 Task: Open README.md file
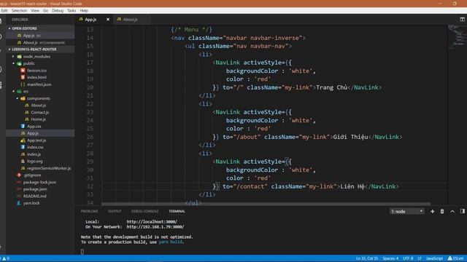point(34,196)
